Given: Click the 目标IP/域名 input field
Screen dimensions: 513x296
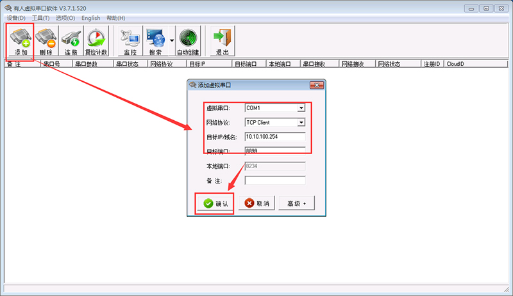Looking at the screenshot, I should click(274, 137).
